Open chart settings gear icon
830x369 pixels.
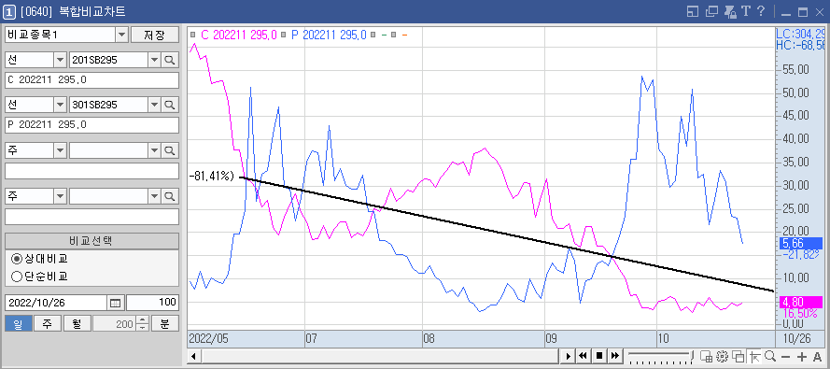click(x=722, y=356)
